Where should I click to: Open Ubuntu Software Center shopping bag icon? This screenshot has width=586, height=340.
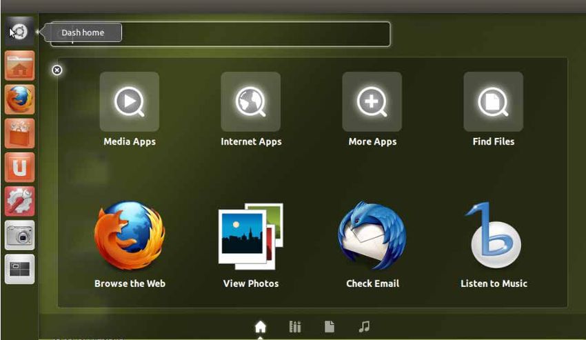(19, 134)
